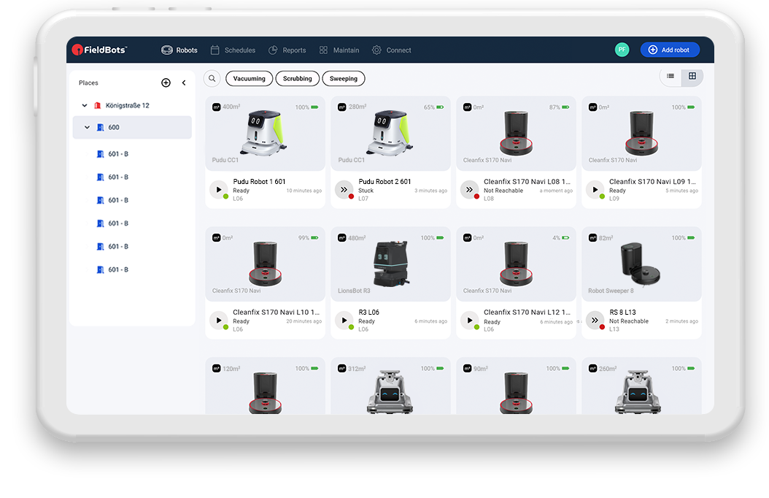769x498 pixels.
Task: Click the 90m² area icon
Action: [468, 369]
